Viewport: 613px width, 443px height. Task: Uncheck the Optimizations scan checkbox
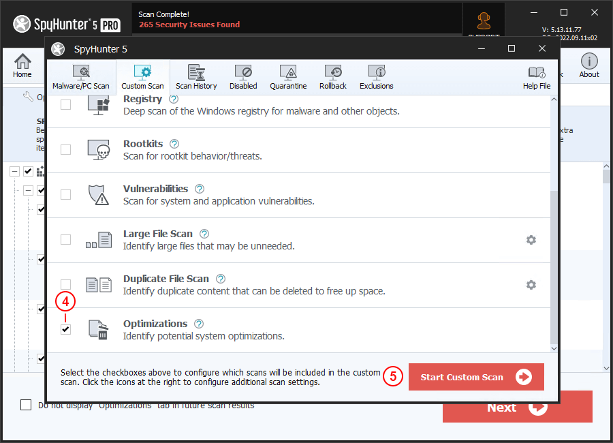(65, 330)
